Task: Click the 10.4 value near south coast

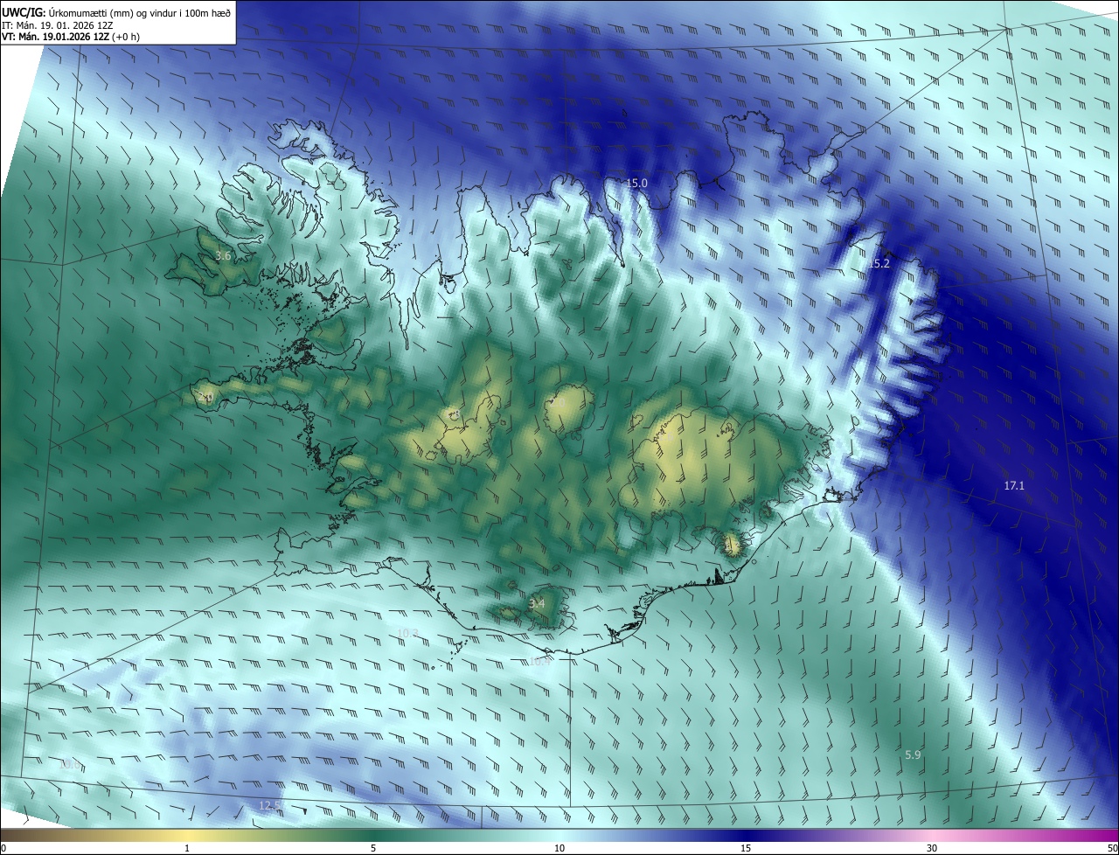Action: coord(539,661)
